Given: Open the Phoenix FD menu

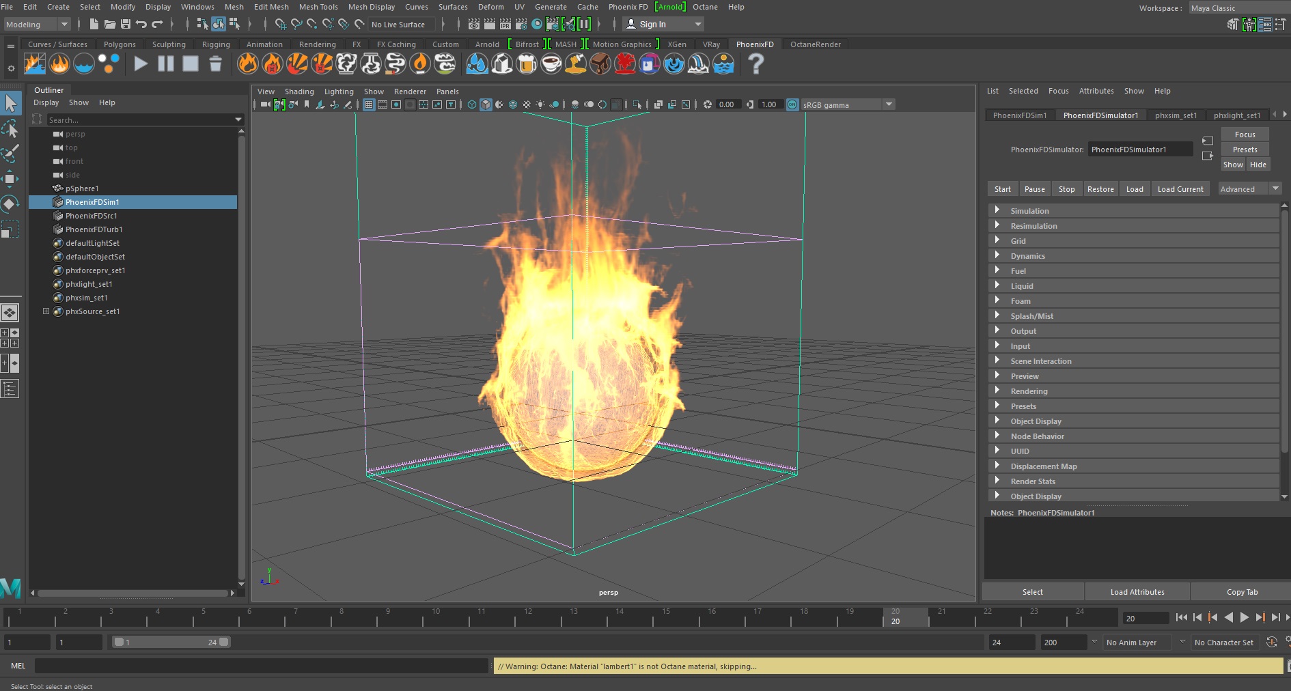Looking at the screenshot, I should pos(628,7).
